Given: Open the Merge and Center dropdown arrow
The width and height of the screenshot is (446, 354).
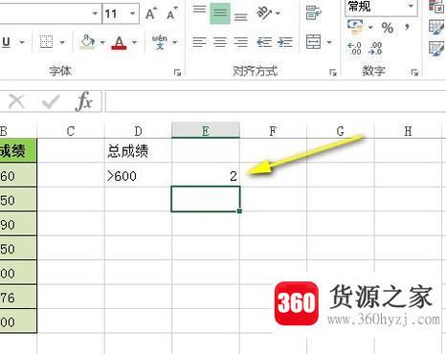Looking at the screenshot, I should (x=329, y=42).
